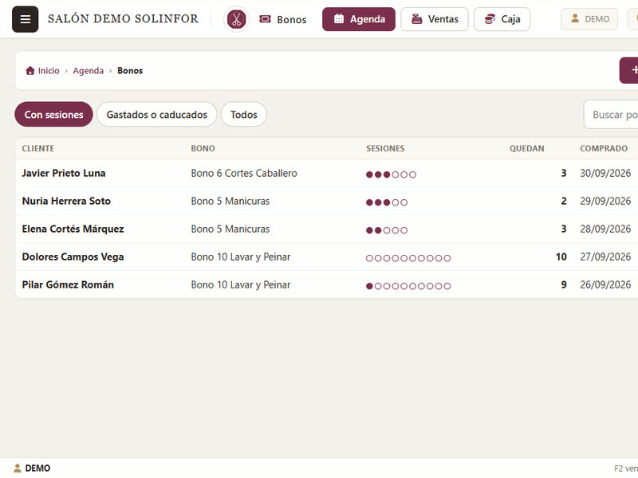Click Pilar Gómez's remaining count 9

tap(564, 284)
